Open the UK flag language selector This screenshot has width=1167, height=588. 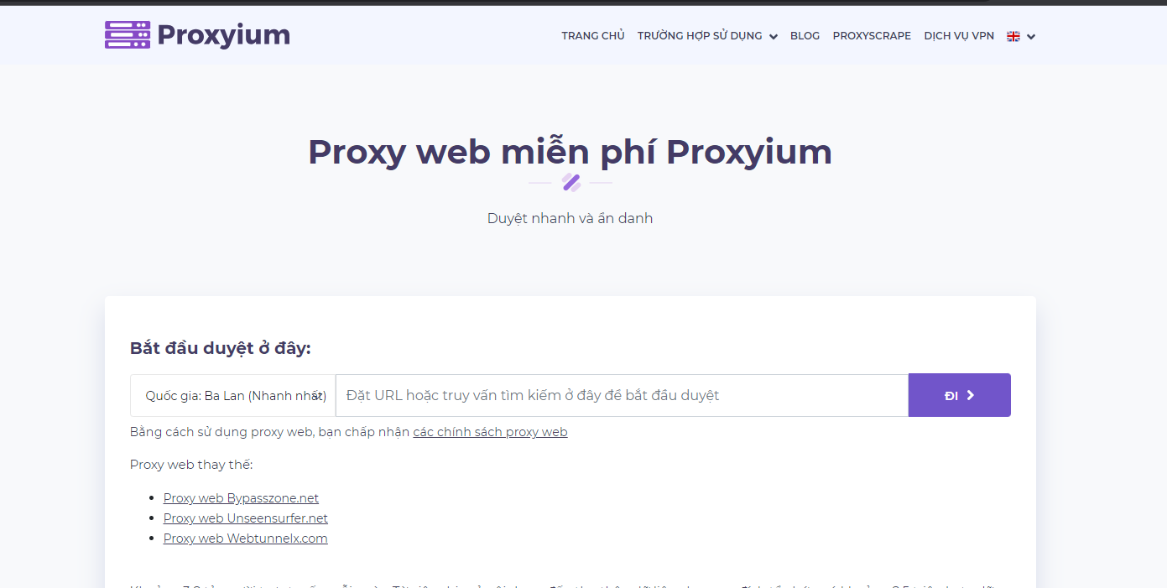coord(1013,36)
